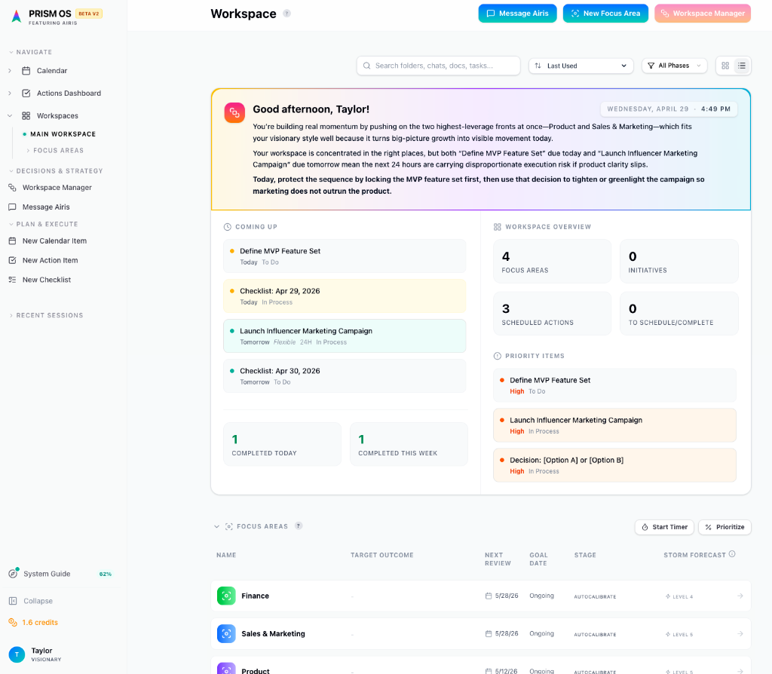Click the Start Timer button
772x674 pixels.
pos(663,527)
